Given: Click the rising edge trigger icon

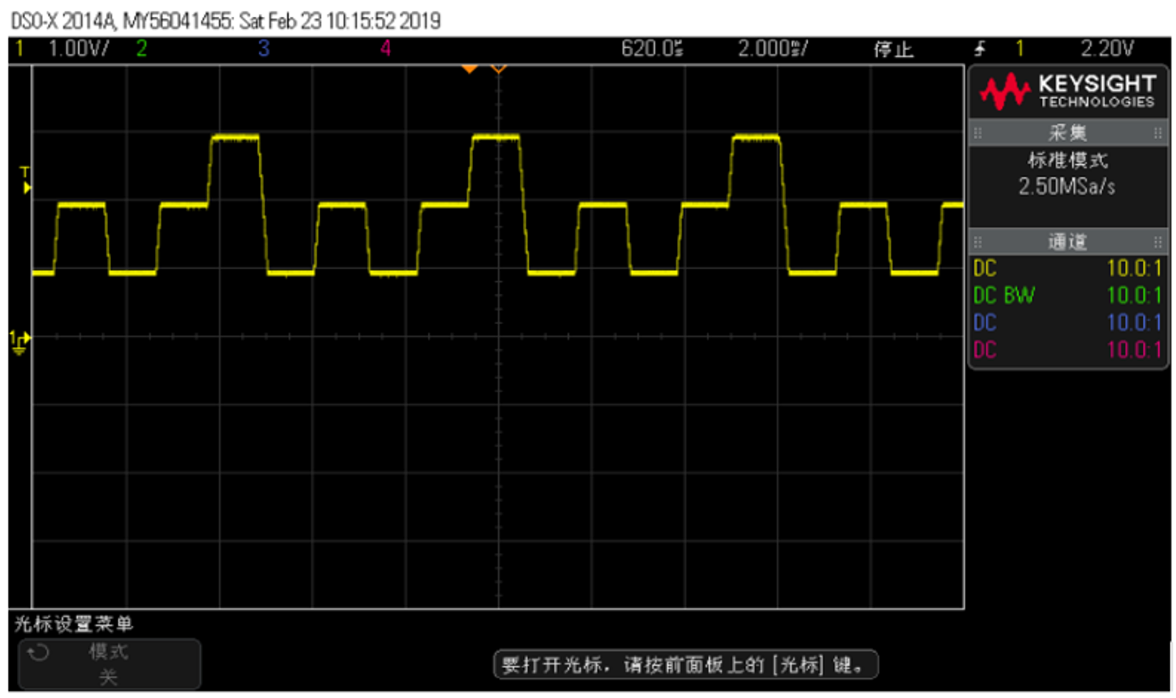Looking at the screenshot, I should point(980,49).
